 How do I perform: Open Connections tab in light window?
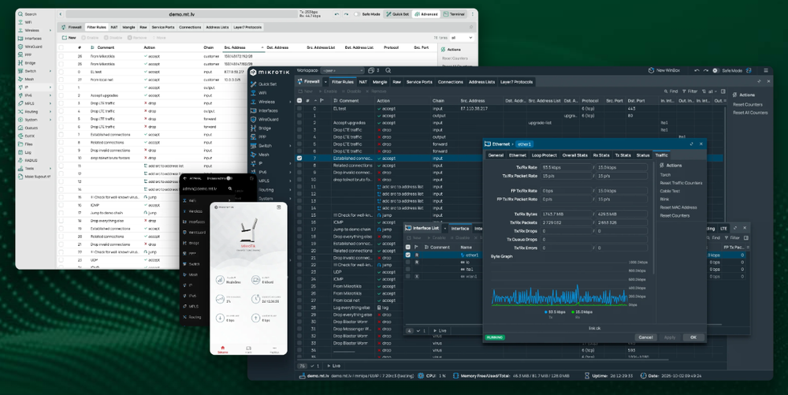[x=190, y=27]
